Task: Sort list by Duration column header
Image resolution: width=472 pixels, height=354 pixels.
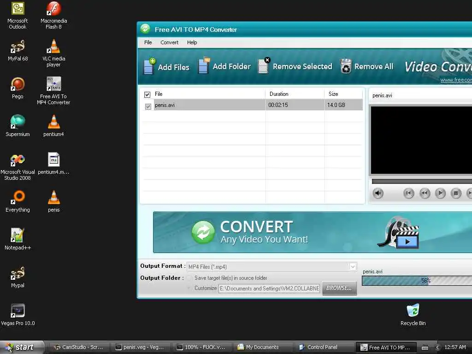Action: [295, 94]
